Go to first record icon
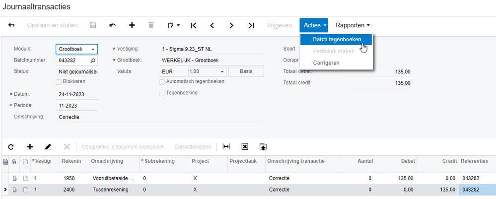 [x=193, y=25]
